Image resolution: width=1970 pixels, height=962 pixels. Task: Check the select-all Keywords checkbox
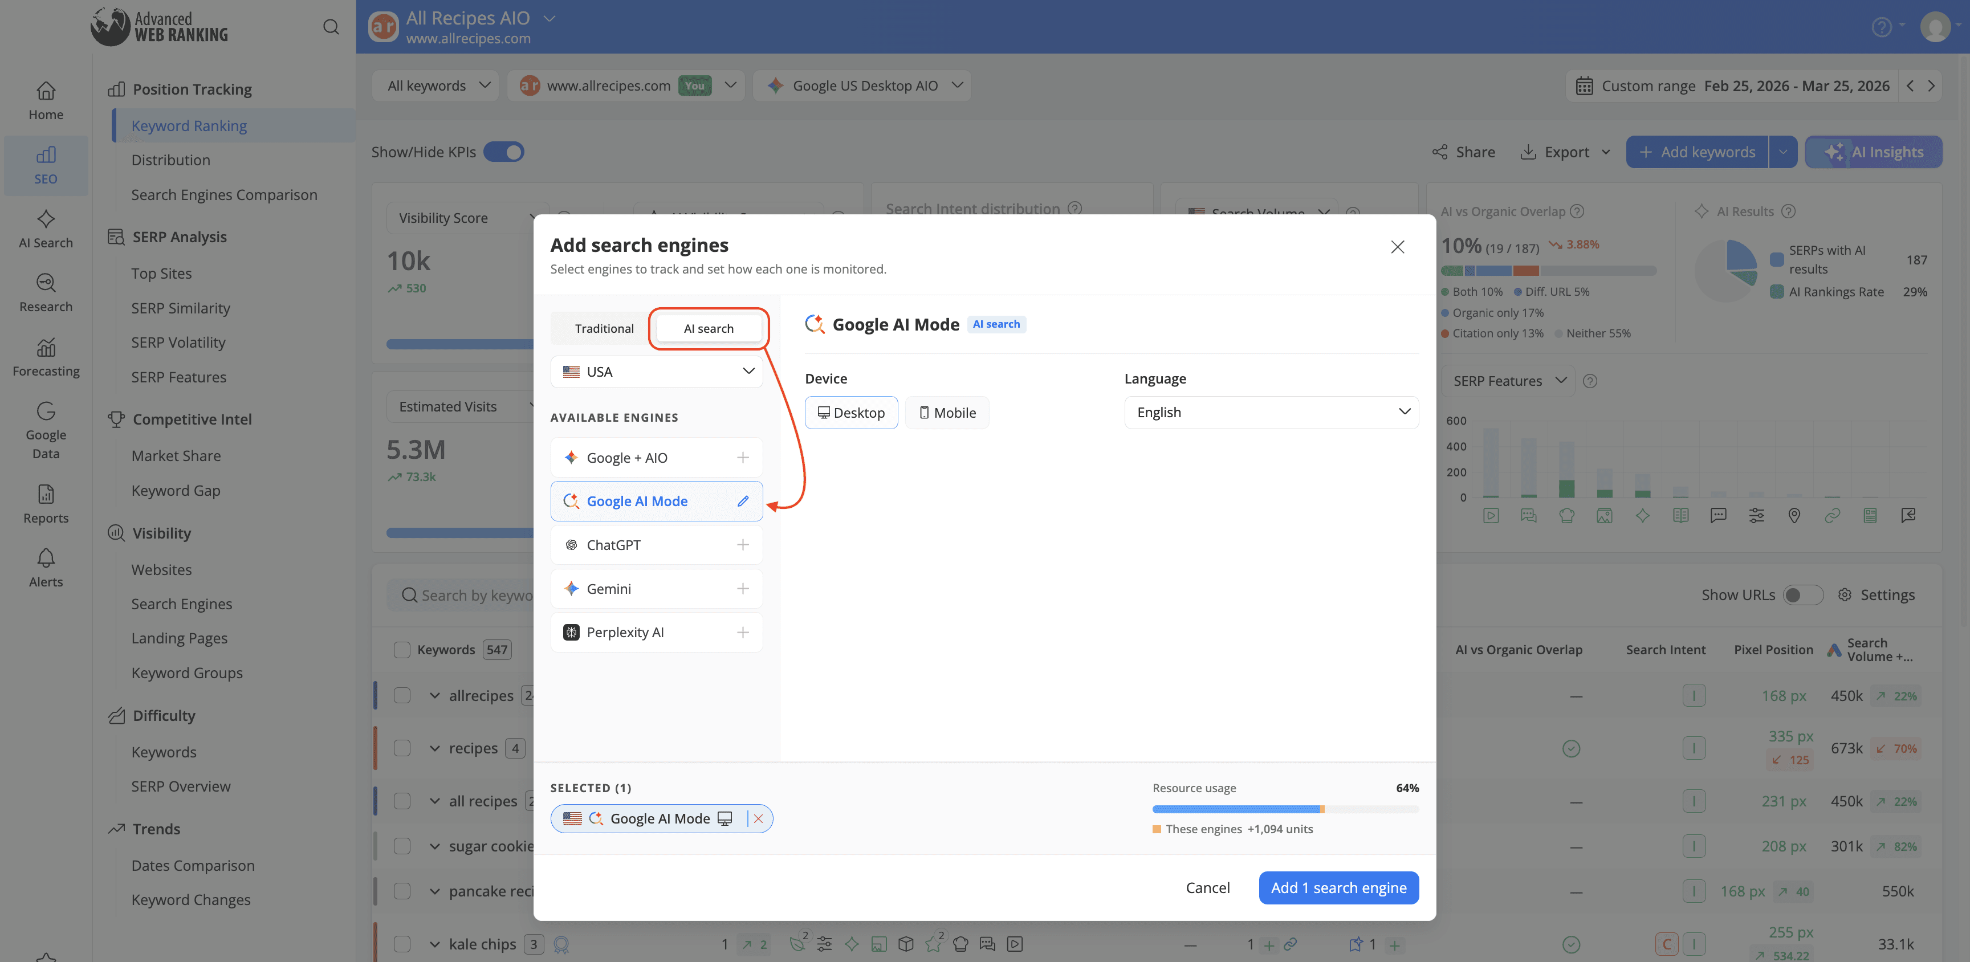(x=401, y=650)
